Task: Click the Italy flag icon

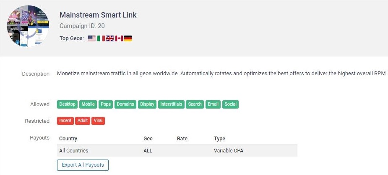Action: pyautogui.click(x=101, y=38)
